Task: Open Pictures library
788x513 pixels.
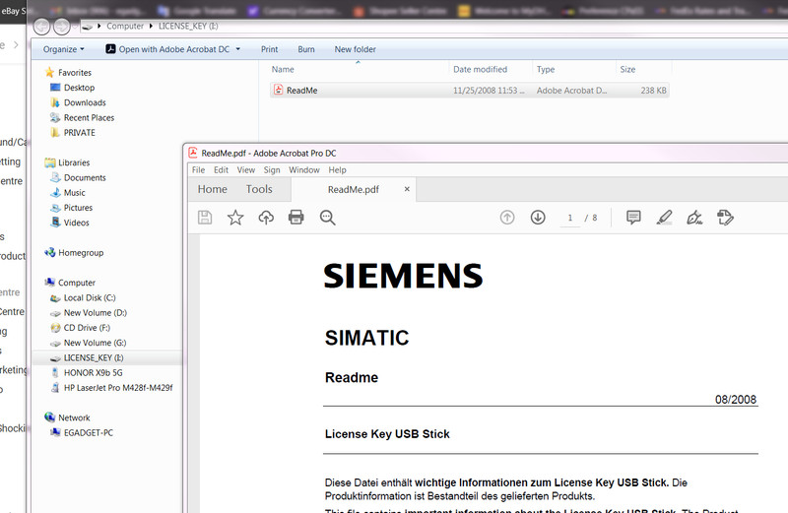Action: pyautogui.click(x=78, y=208)
